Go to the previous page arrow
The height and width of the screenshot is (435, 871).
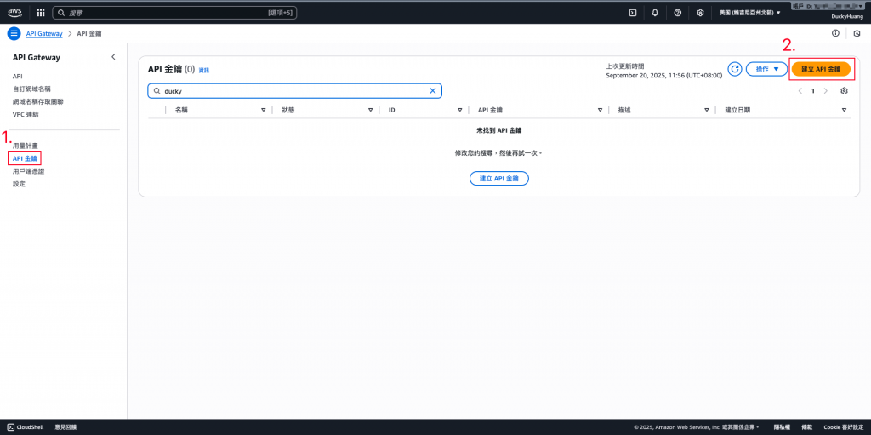pos(800,91)
